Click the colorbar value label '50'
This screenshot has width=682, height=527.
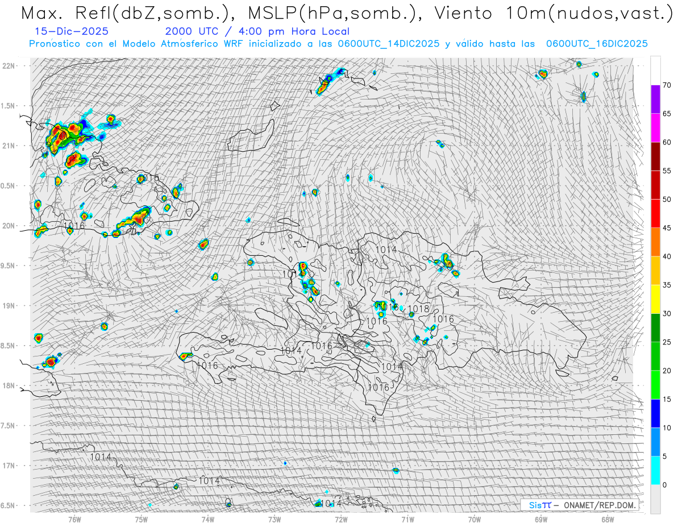(667, 200)
